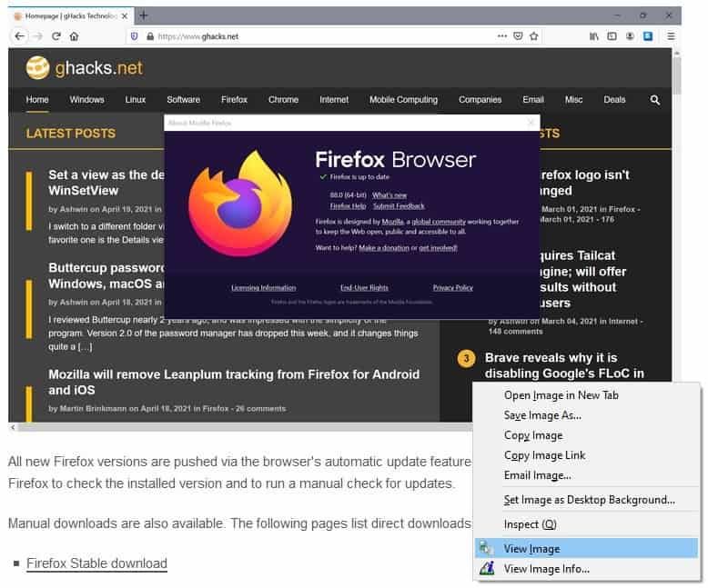Click the Pocket save icon
Screen dimensions: 708x588
tap(518, 36)
